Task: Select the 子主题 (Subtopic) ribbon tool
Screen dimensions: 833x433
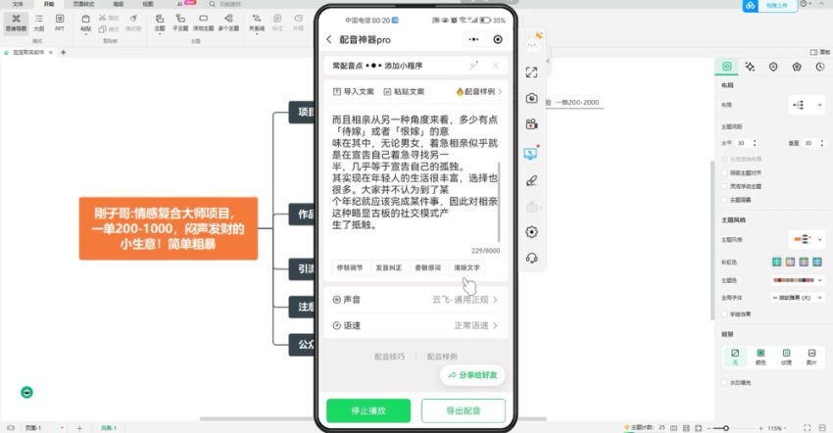Action: coord(180,23)
